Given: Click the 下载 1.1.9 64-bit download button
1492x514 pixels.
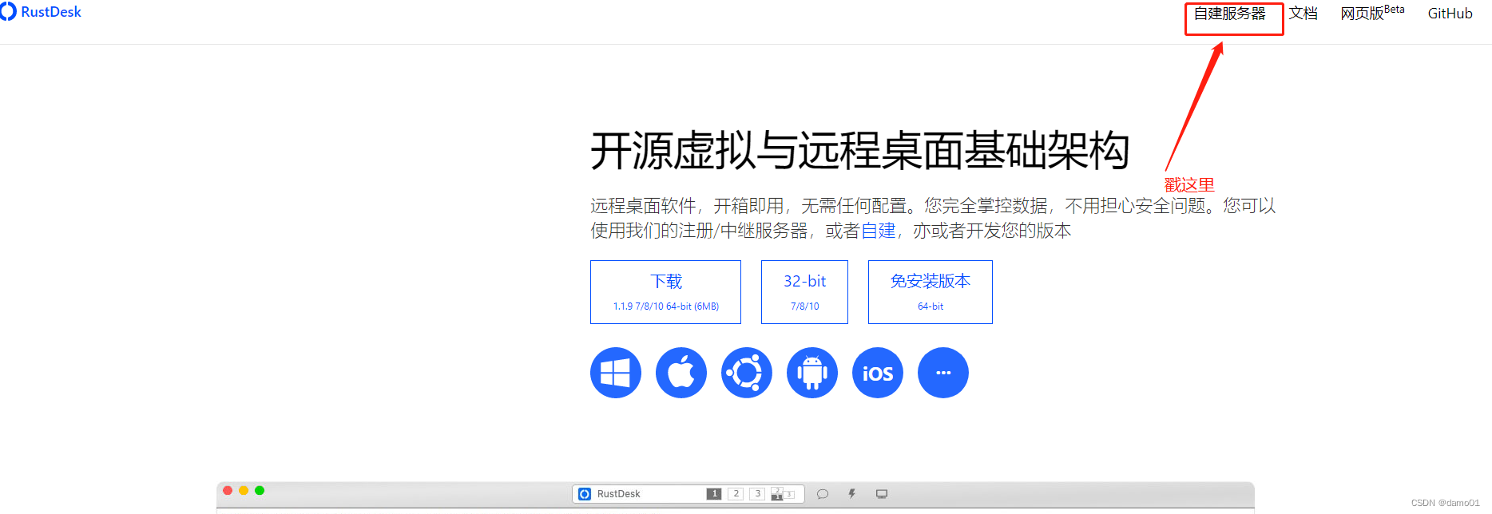Looking at the screenshot, I should (665, 292).
